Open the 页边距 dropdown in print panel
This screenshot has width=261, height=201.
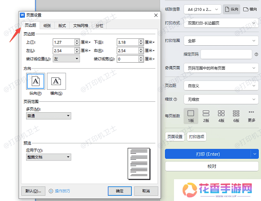pos(221,86)
